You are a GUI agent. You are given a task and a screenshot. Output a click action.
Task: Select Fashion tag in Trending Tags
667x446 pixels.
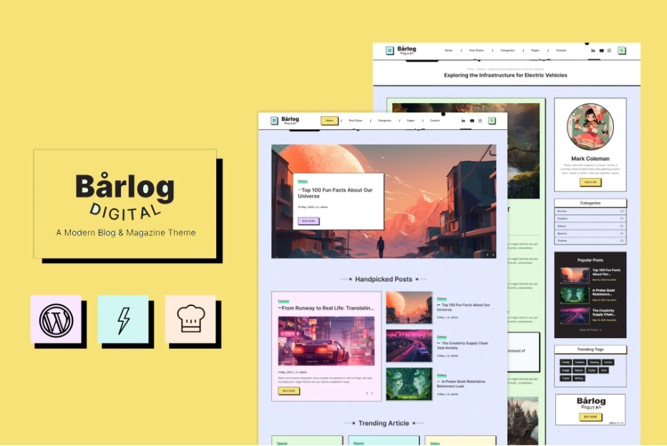pos(580,362)
